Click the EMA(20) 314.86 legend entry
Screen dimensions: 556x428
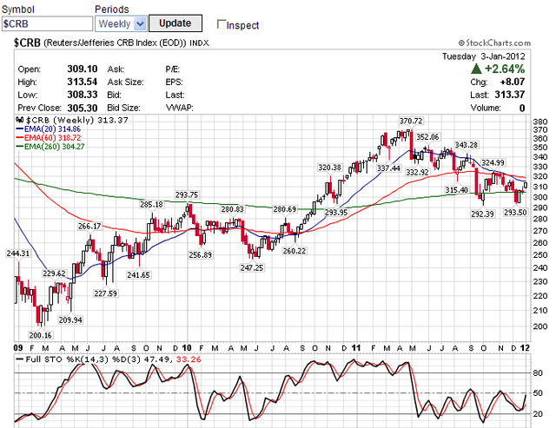pos(49,129)
